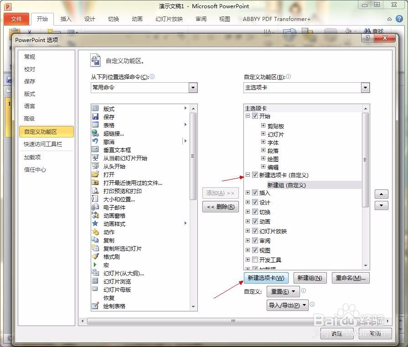408x347 pixels.
Task: Collapse the 新建选项卡 (自定义) node
Action: click(248, 175)
